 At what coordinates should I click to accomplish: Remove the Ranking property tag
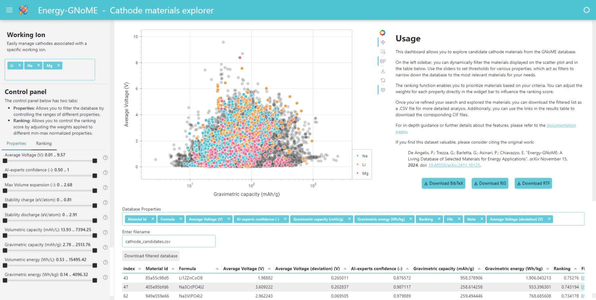[x=439, y=219]
